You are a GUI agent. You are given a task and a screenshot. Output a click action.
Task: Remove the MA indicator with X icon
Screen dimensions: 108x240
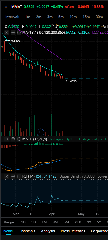pos(7,33)
